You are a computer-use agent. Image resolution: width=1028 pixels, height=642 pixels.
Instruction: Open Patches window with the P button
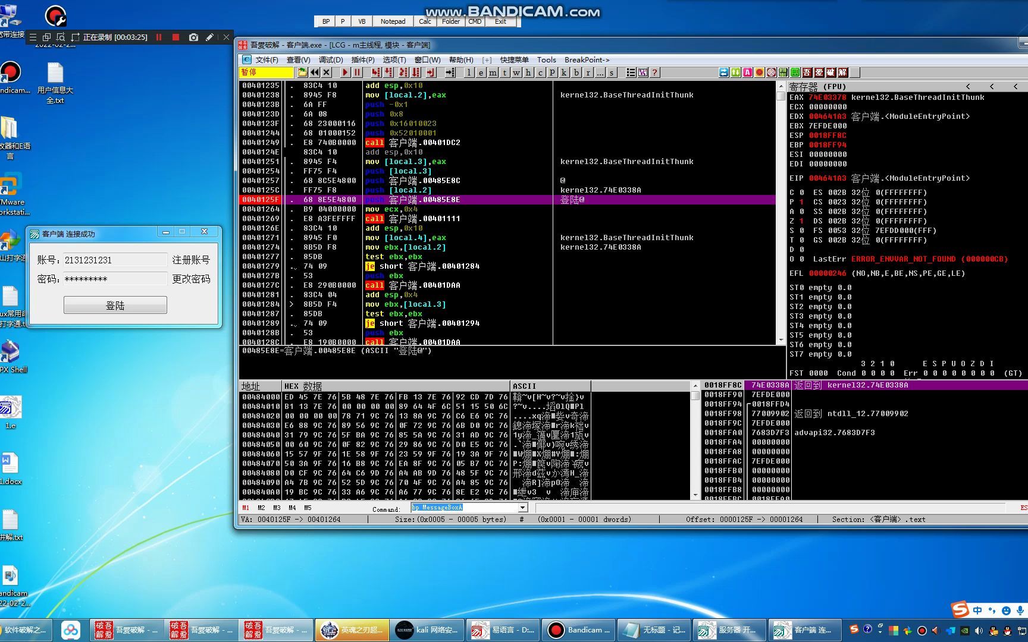tap(553, 73)
